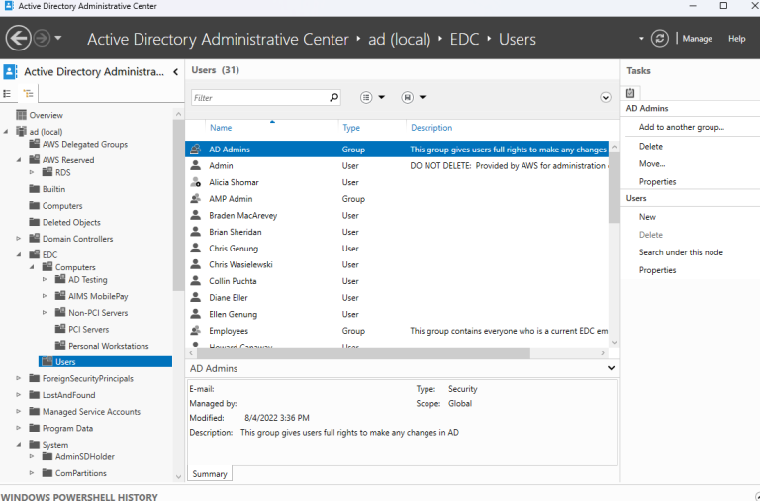Select the Chris Wasielewski row
The width and height of the screenshot is (760, 501).
pos(397,264)
